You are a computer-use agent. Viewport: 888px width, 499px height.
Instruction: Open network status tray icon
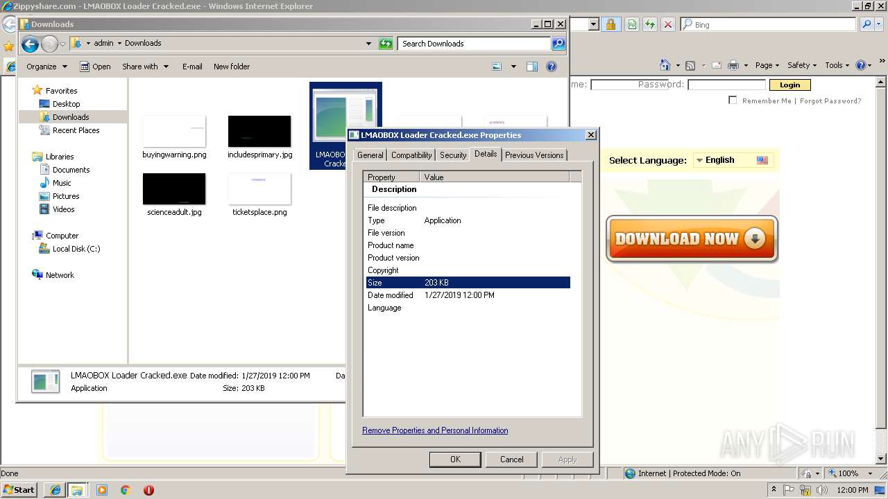[x=805, y=490]
